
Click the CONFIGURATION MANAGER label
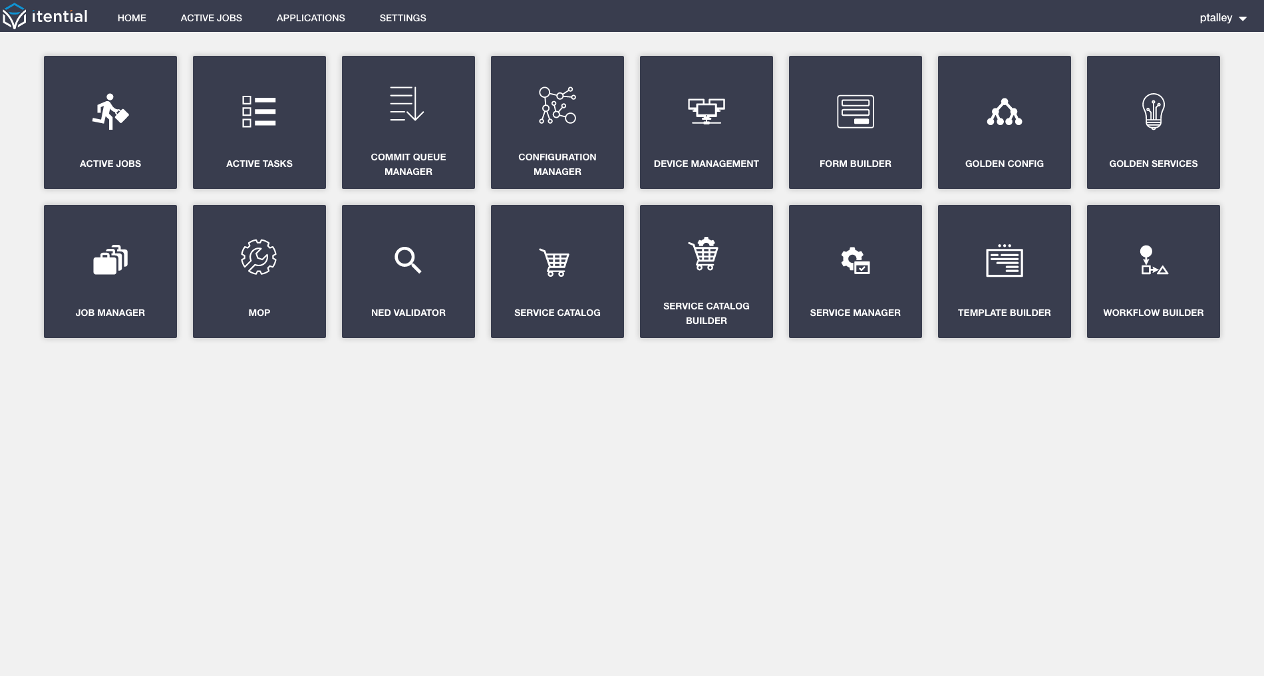557,164
